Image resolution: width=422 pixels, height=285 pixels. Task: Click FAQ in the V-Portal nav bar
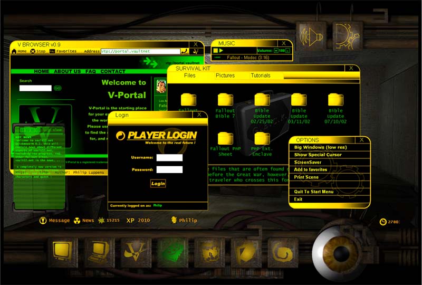(90, 71)
